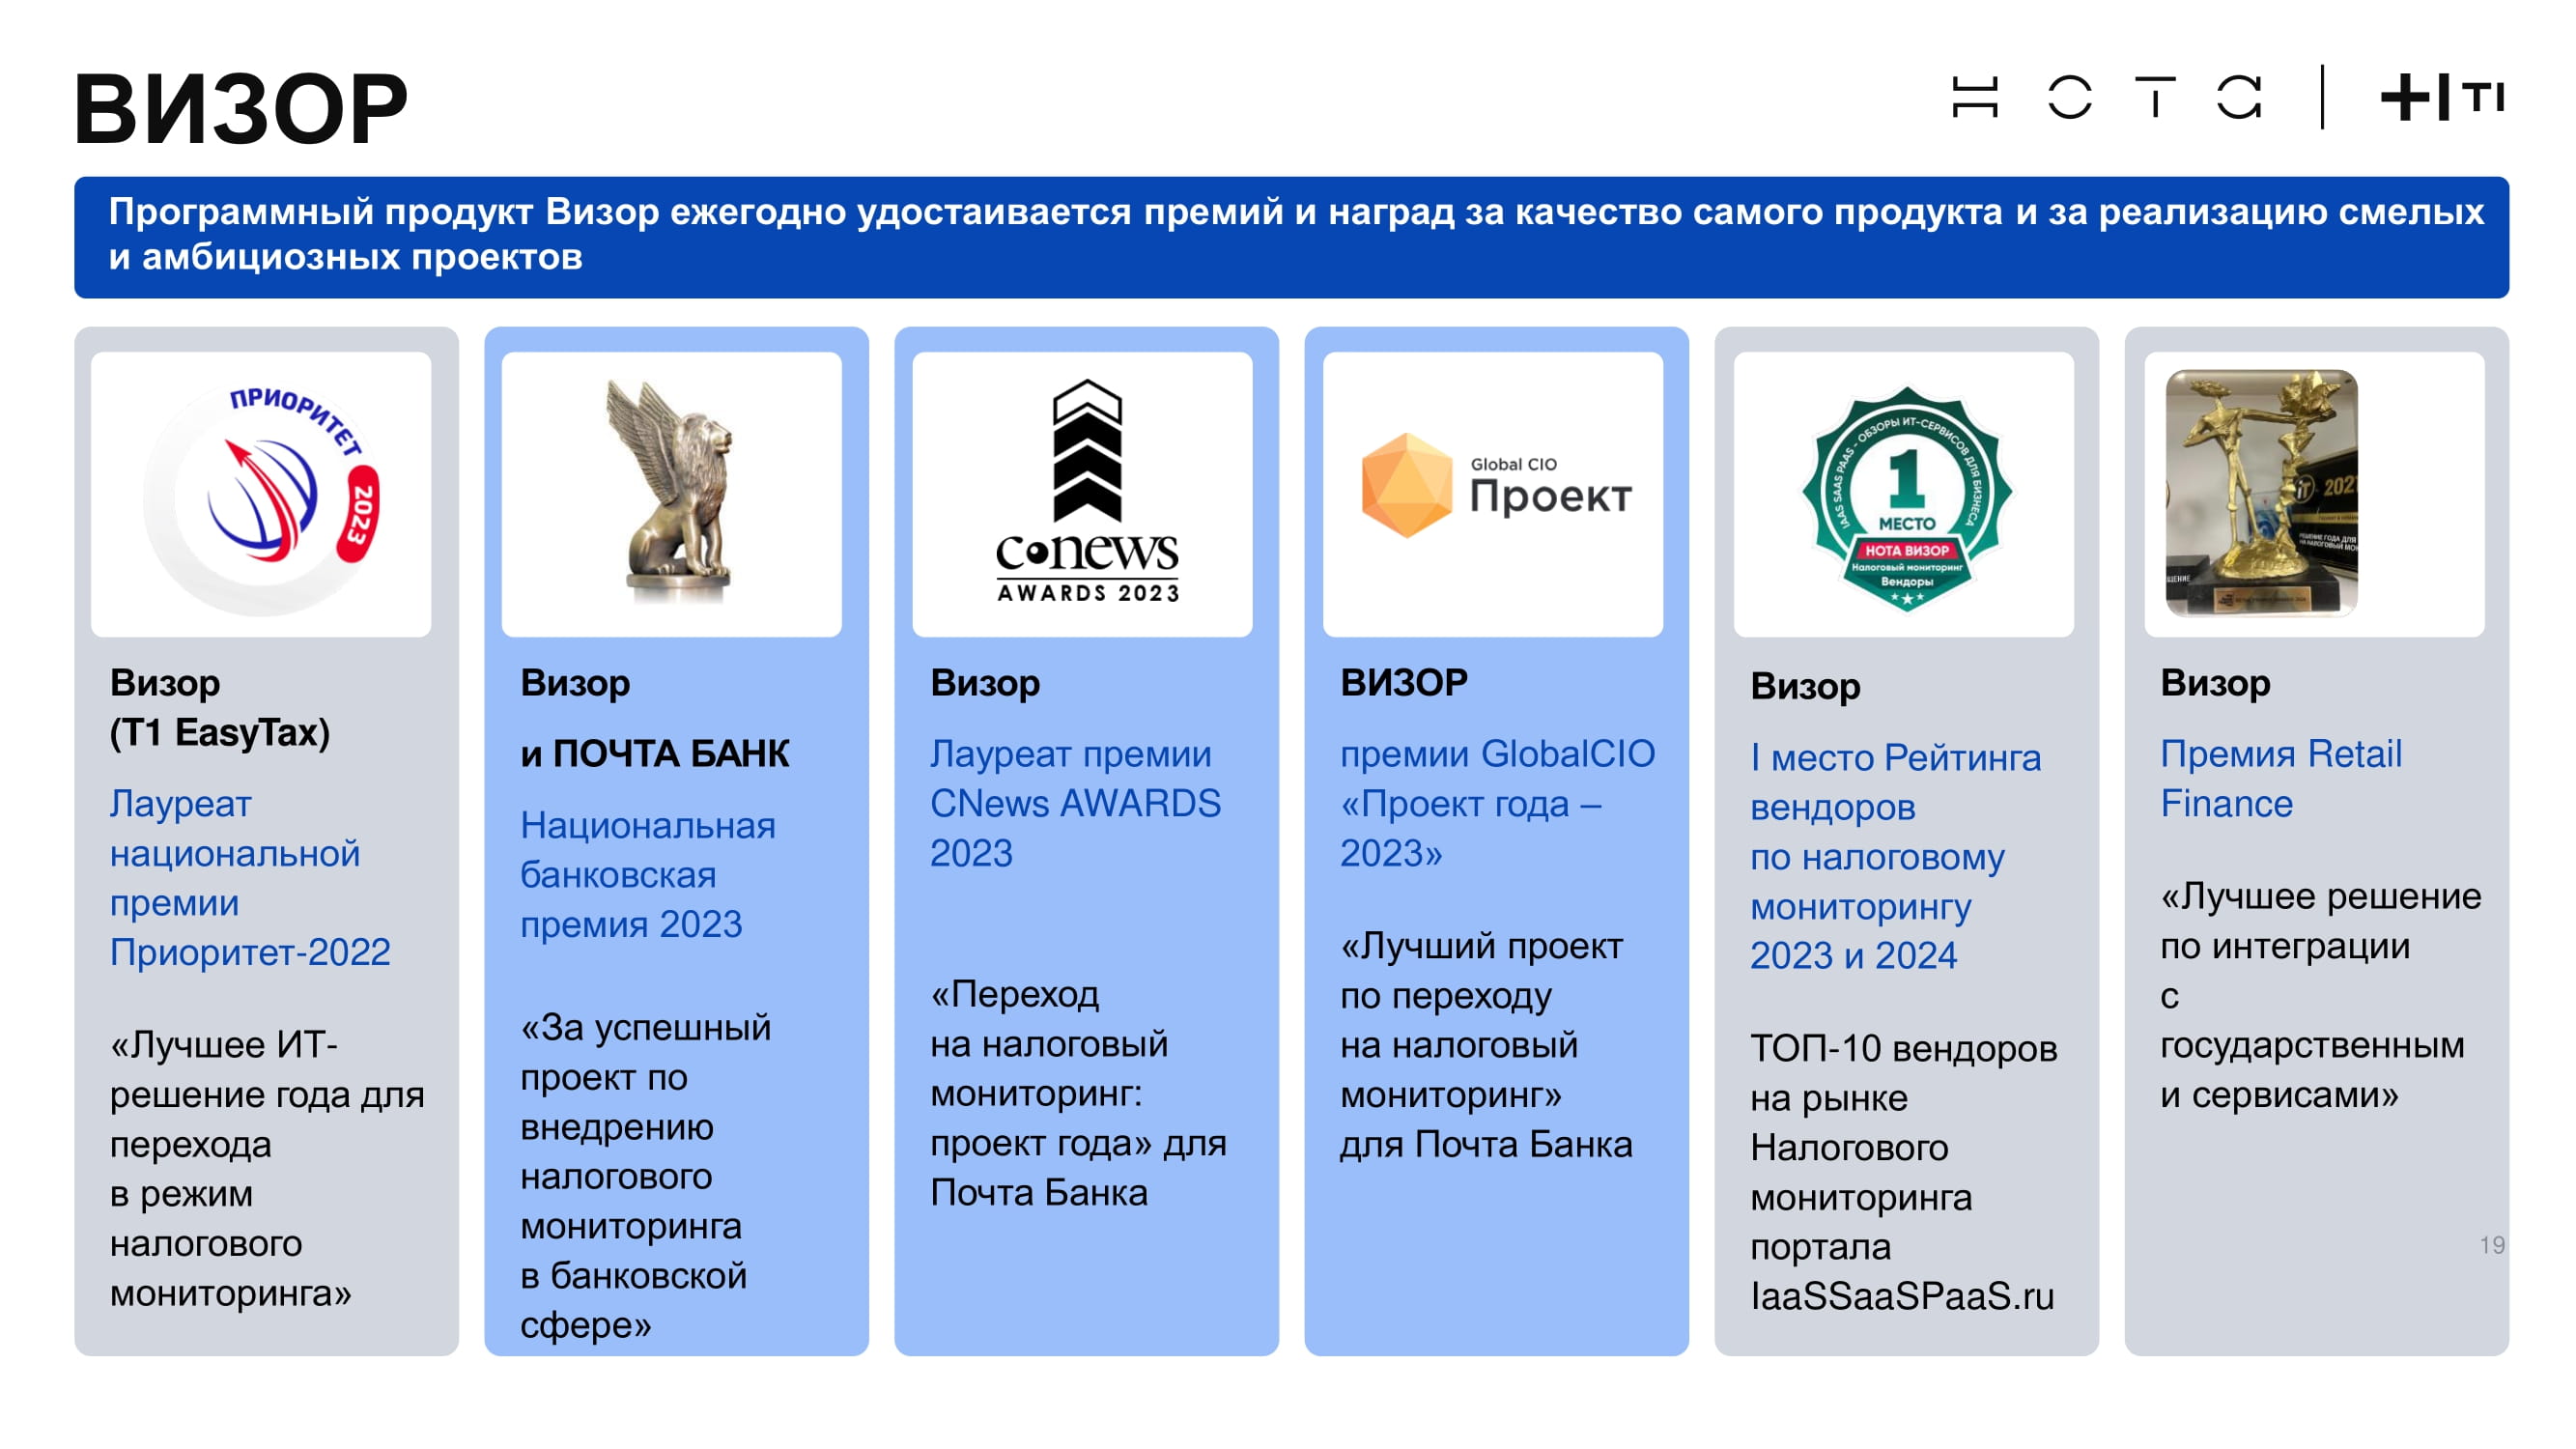The width and height of the screenshot is (2576, 1449).
Task: Click the ТОП-10 вендоров IaaSSaaSPaaS.ru text
Action: (x=1903, y=1172)
